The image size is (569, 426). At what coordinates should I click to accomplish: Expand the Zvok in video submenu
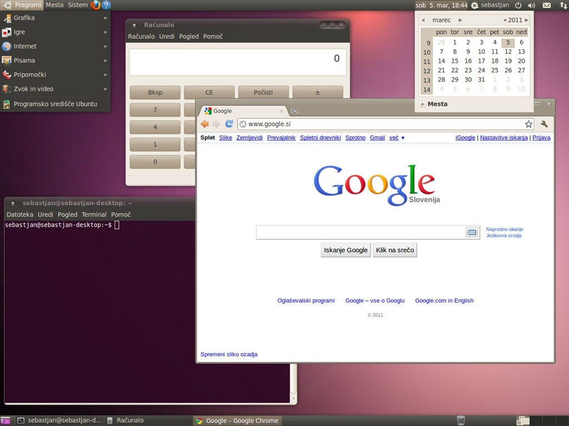[x=55, y=88]
